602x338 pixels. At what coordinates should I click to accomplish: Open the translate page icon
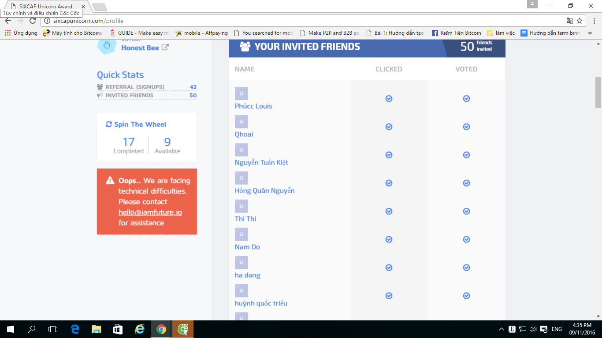[570, 21]
